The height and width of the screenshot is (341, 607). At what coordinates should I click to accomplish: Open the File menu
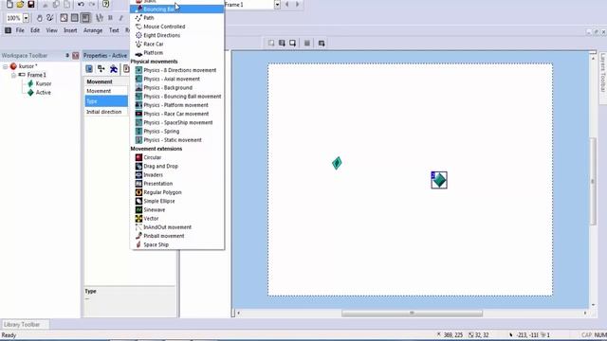pos(20,30)
